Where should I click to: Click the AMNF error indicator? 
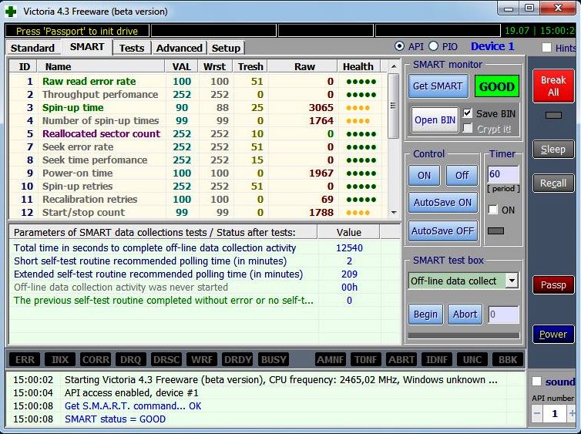coord(331,359)
